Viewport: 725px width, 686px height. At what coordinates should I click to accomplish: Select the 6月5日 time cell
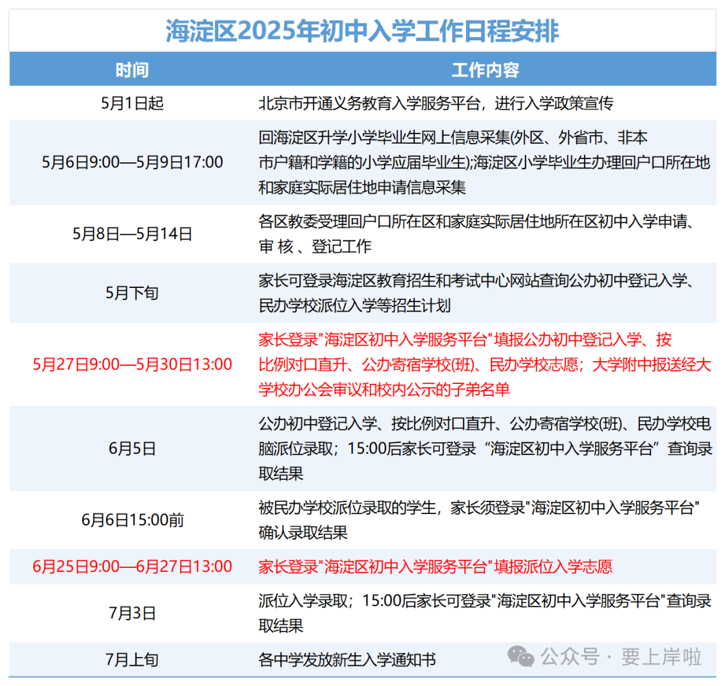pyautogui.click(x=132, y=449)
